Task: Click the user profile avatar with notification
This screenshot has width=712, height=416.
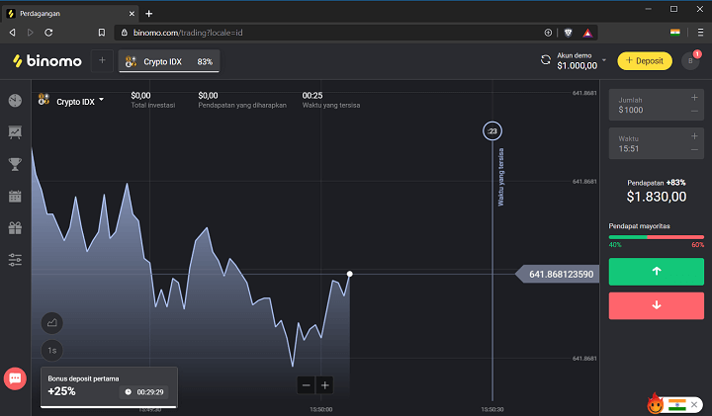Action: pyautogui.click(x=690, y=61)
